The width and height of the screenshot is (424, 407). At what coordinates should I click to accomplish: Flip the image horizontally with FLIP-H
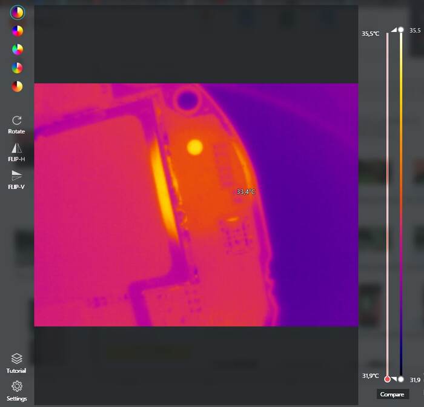click(x=17, y=152)
